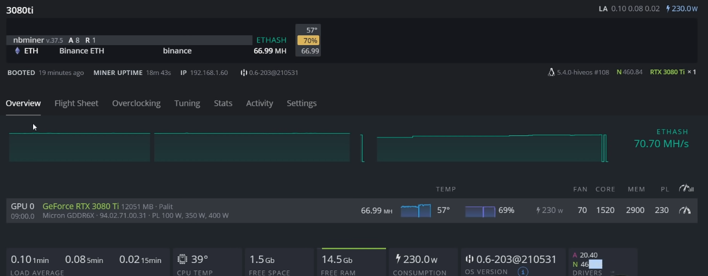Go to the Stats tab
The height and width of the screenshot is (276, 708).
tap(223, 103)
